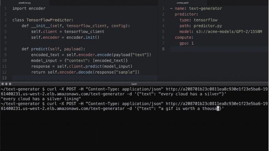
Task: Click line number 13 in predictor.py gutter
Action: tap(4, 78)
